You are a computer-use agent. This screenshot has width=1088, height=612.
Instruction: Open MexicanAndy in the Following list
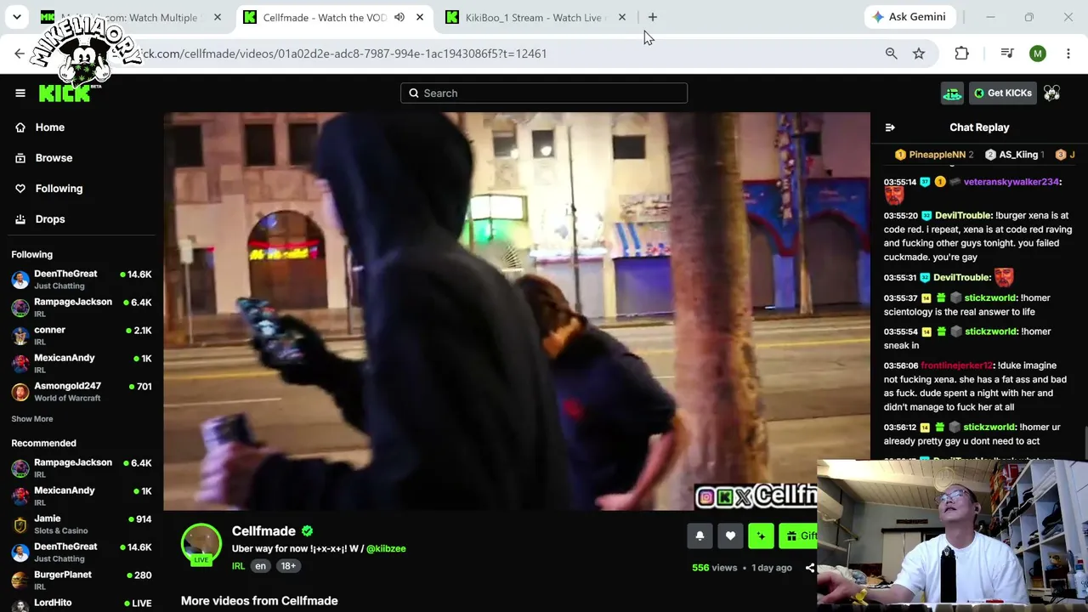click(x=82, y=363)
